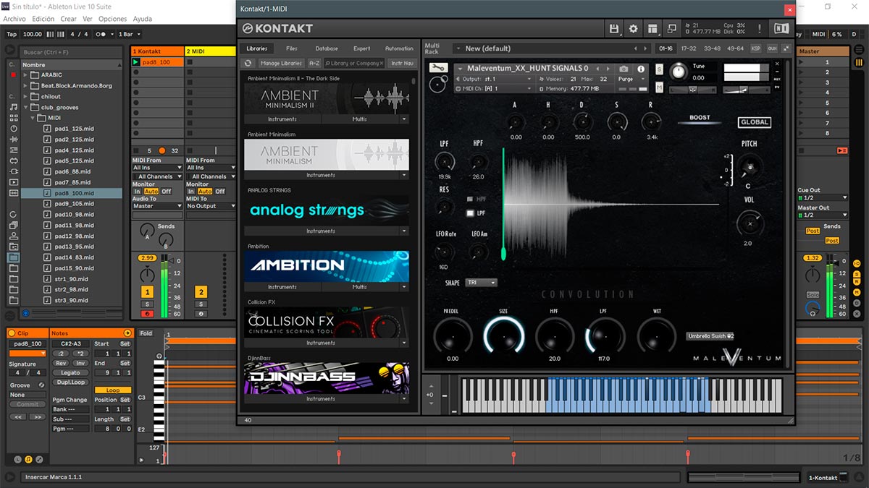Adjust the VOL knob
Viewport: 869px width, 488px height.
click(x=750, y=224)
